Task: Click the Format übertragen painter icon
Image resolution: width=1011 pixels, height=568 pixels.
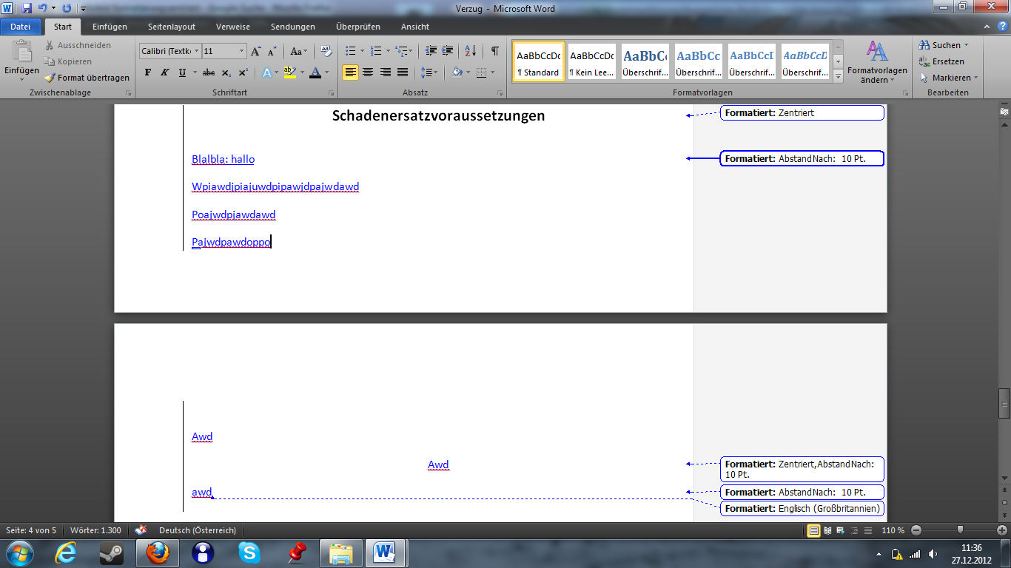Action: (x=50, y=78)
